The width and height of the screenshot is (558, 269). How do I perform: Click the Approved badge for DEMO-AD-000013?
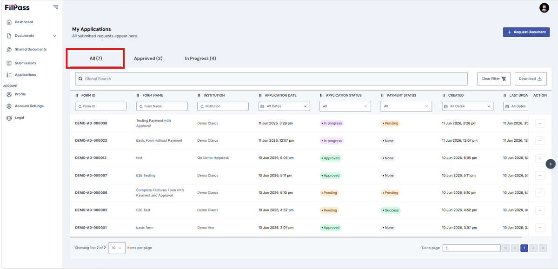[x=331, y=158]
